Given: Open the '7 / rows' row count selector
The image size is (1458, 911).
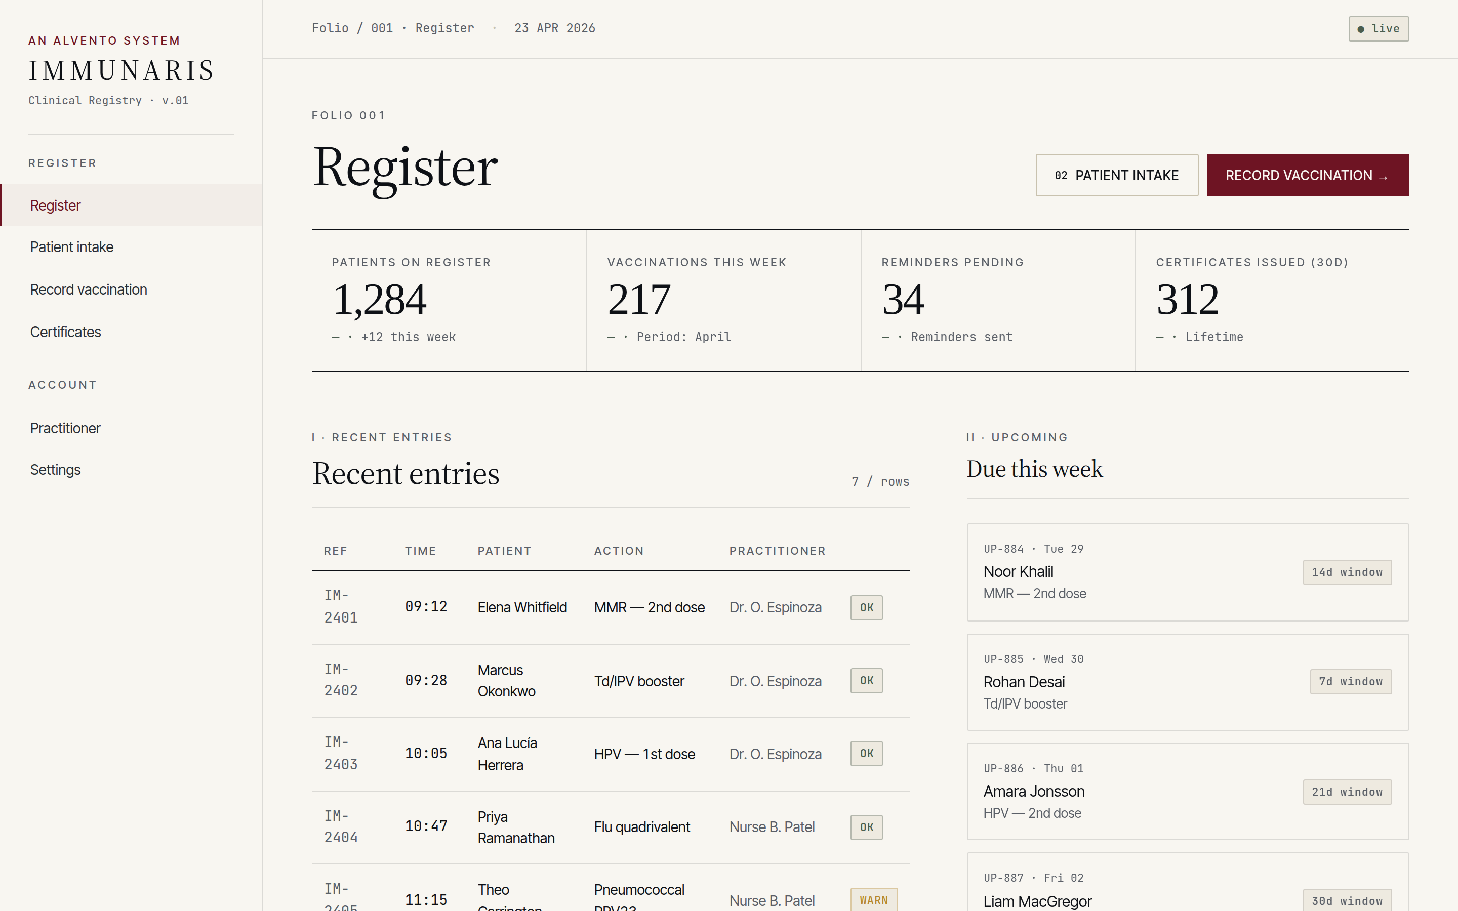Looking at the screenshot, I should pyautogui.click(x=881, y=481).
